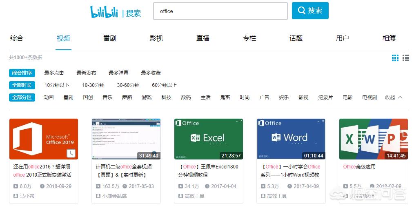
Task: Open title 王佩丰Excel1800分钟视频教程
Action: click(208, 170)
